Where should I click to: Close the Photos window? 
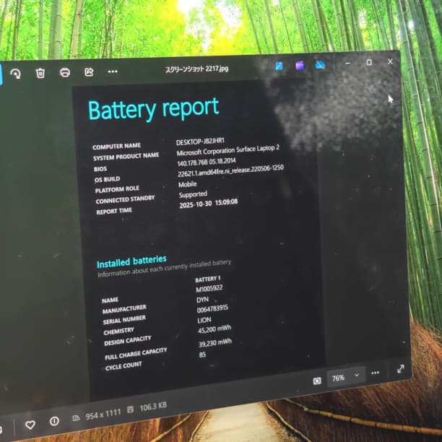click(x=390, y=61)
